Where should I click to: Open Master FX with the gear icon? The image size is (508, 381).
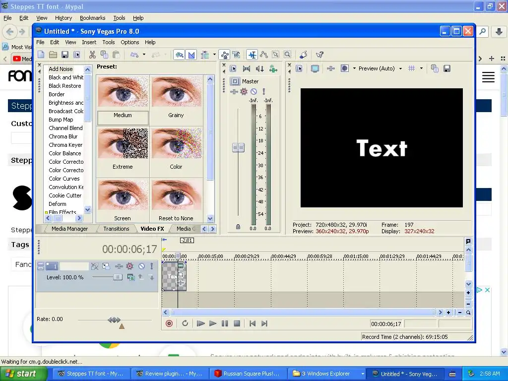pos(244,92)
